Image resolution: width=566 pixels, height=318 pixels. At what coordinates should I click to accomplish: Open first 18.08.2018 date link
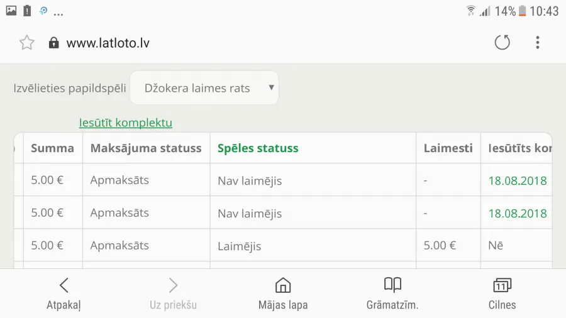[518, 180]
